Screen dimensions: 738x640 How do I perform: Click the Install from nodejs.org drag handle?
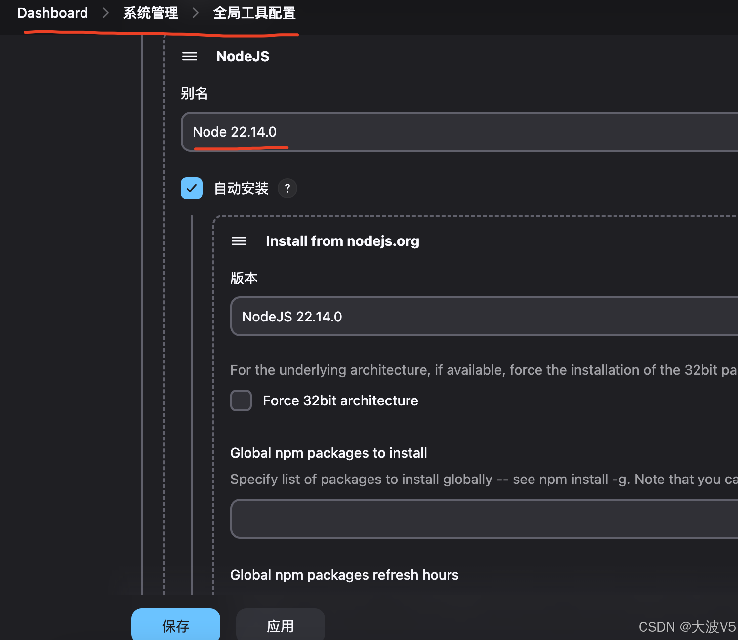(239, 241)
